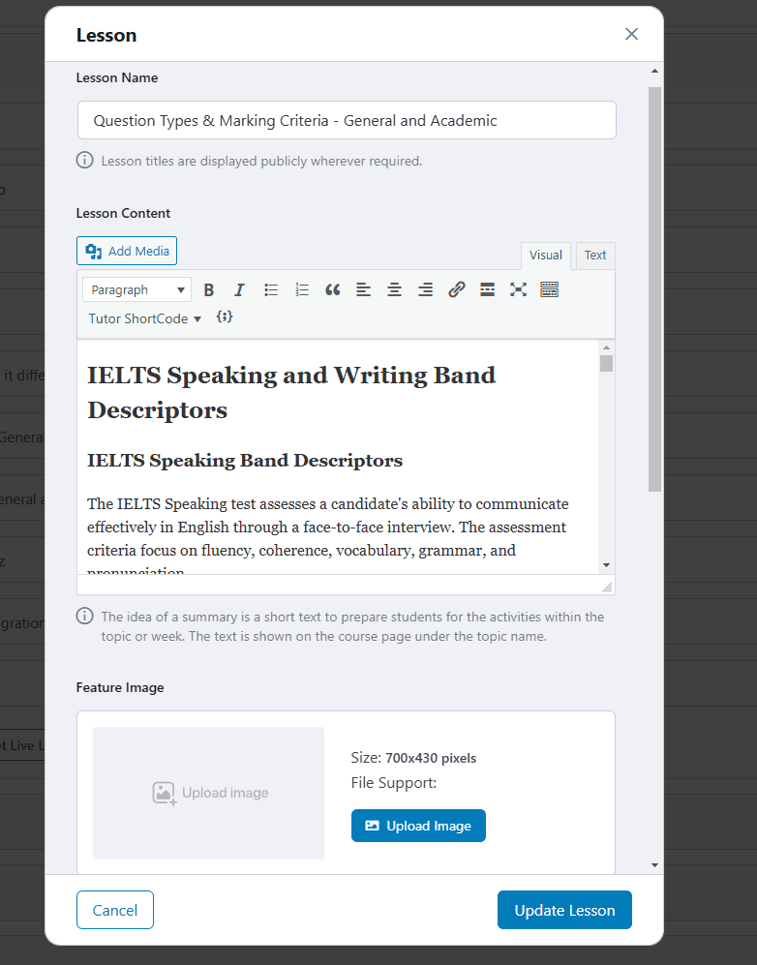Viewport: 757px width, 965px height.
Task: Click the dialog vertical scrollbar thumb
Action: pyautogui.click(x=654, y=289)
